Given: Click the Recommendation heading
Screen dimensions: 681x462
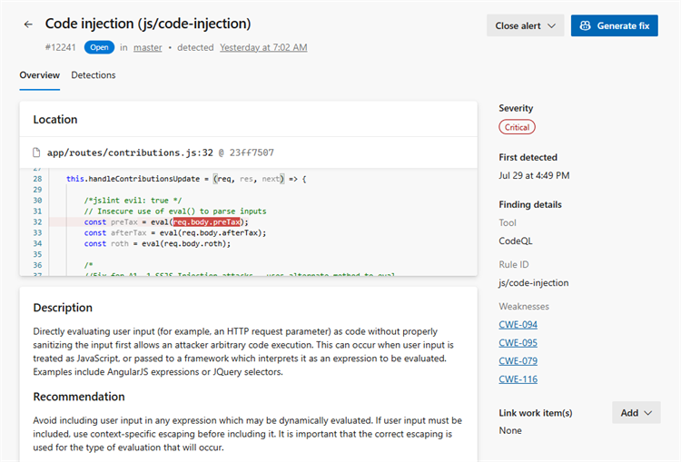Looking at the screenshot, I should (x=79, y=397).
